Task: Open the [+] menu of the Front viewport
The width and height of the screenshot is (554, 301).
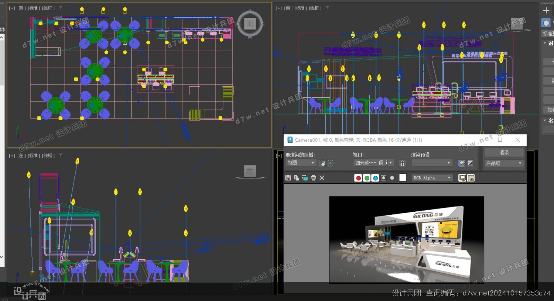Action: click(x=278, y=8)
